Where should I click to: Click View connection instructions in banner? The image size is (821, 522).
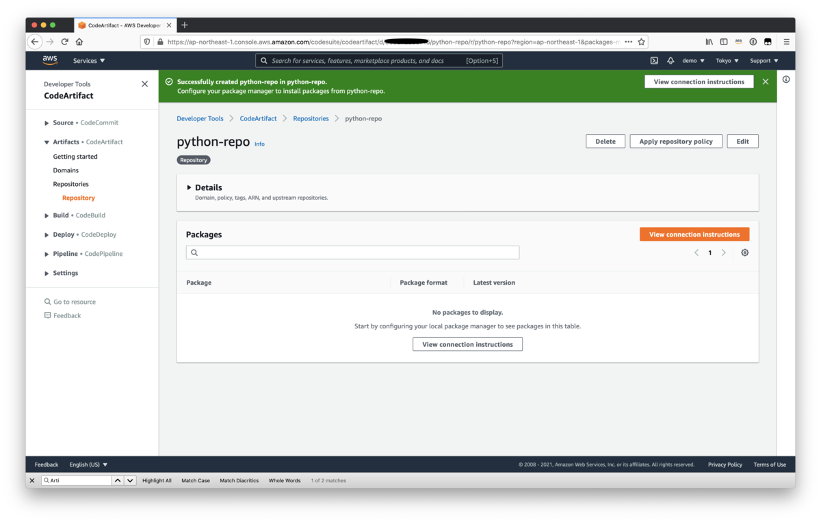click(x=699, y=81)
